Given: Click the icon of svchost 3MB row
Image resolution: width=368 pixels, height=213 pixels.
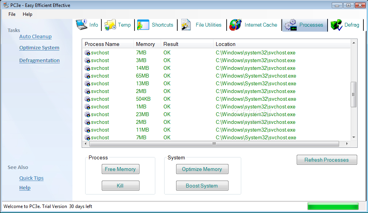Looking at the screenshot, I should [x=87, y=61].
